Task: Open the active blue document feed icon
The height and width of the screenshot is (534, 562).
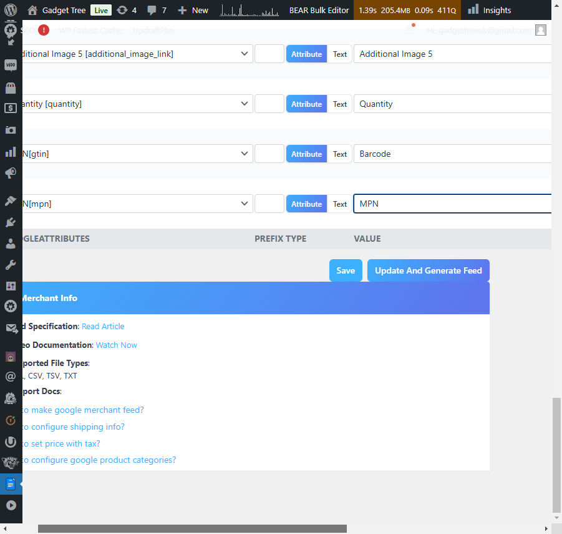Action: tap(11, 484)
